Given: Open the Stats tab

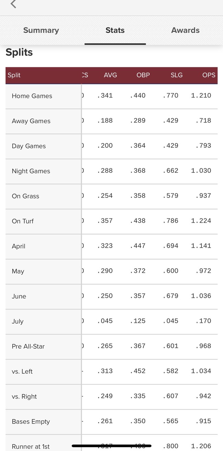Looking at the screenshot, I should pyautogui.click(x=115, y=30).
